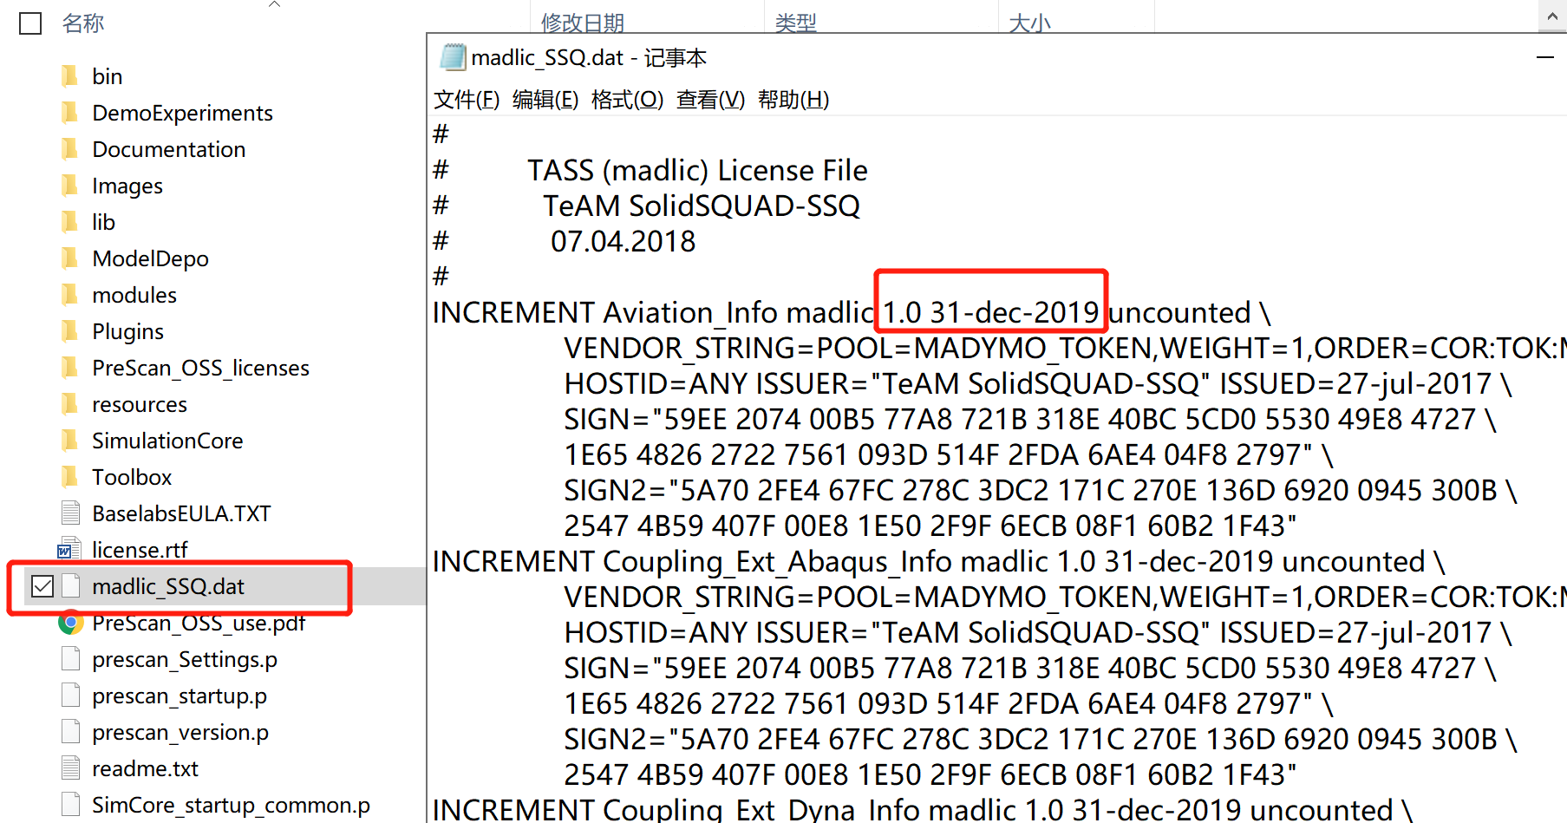Open the Toolbox folder icon
The image size is (1567, 823).
70,477
